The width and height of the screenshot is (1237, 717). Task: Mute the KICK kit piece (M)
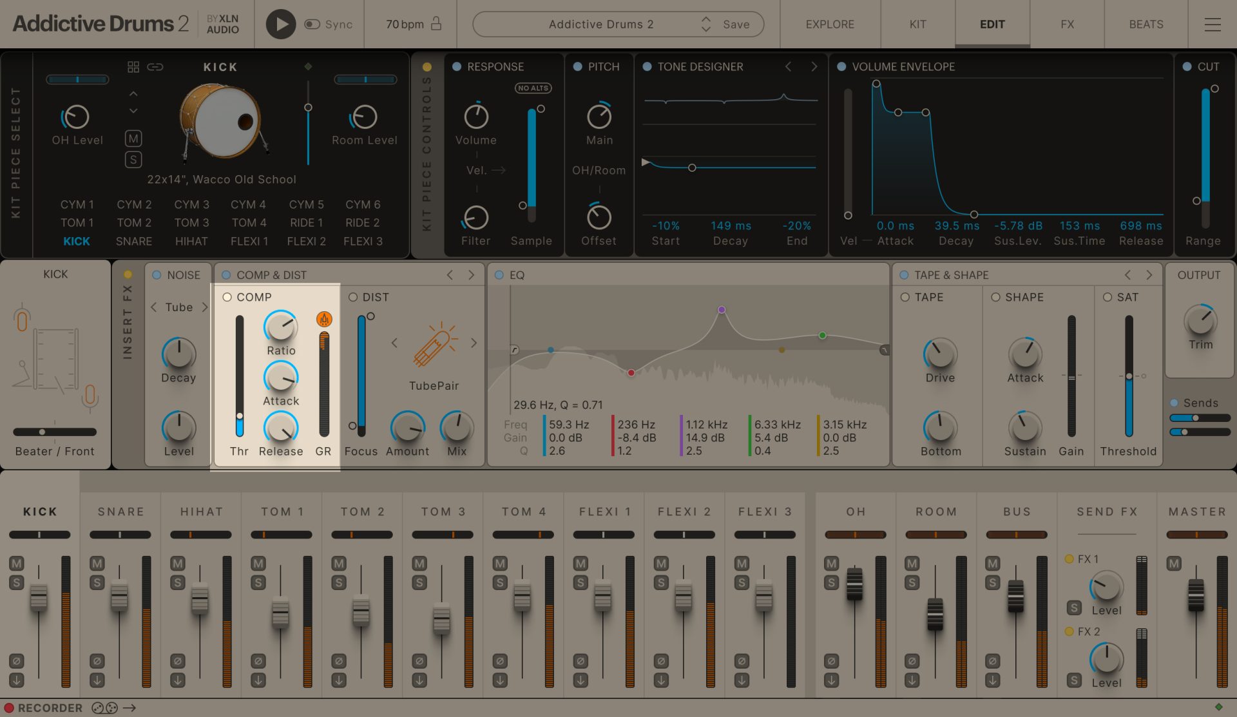pos(133,139)
